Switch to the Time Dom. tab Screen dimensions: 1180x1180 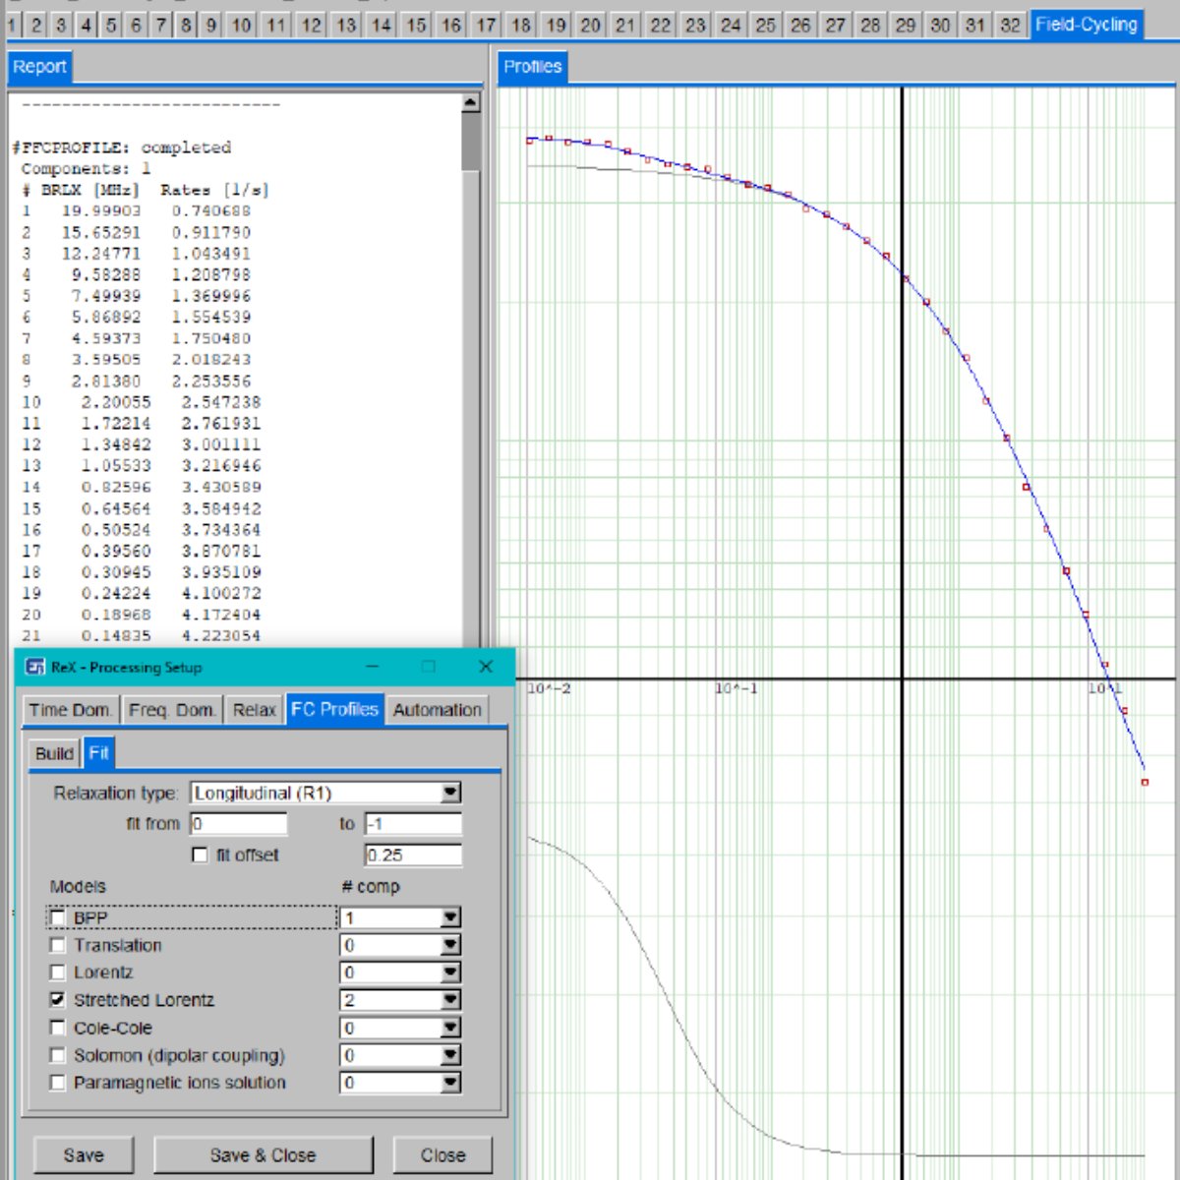pyautogui.click(x=70, y=710)
